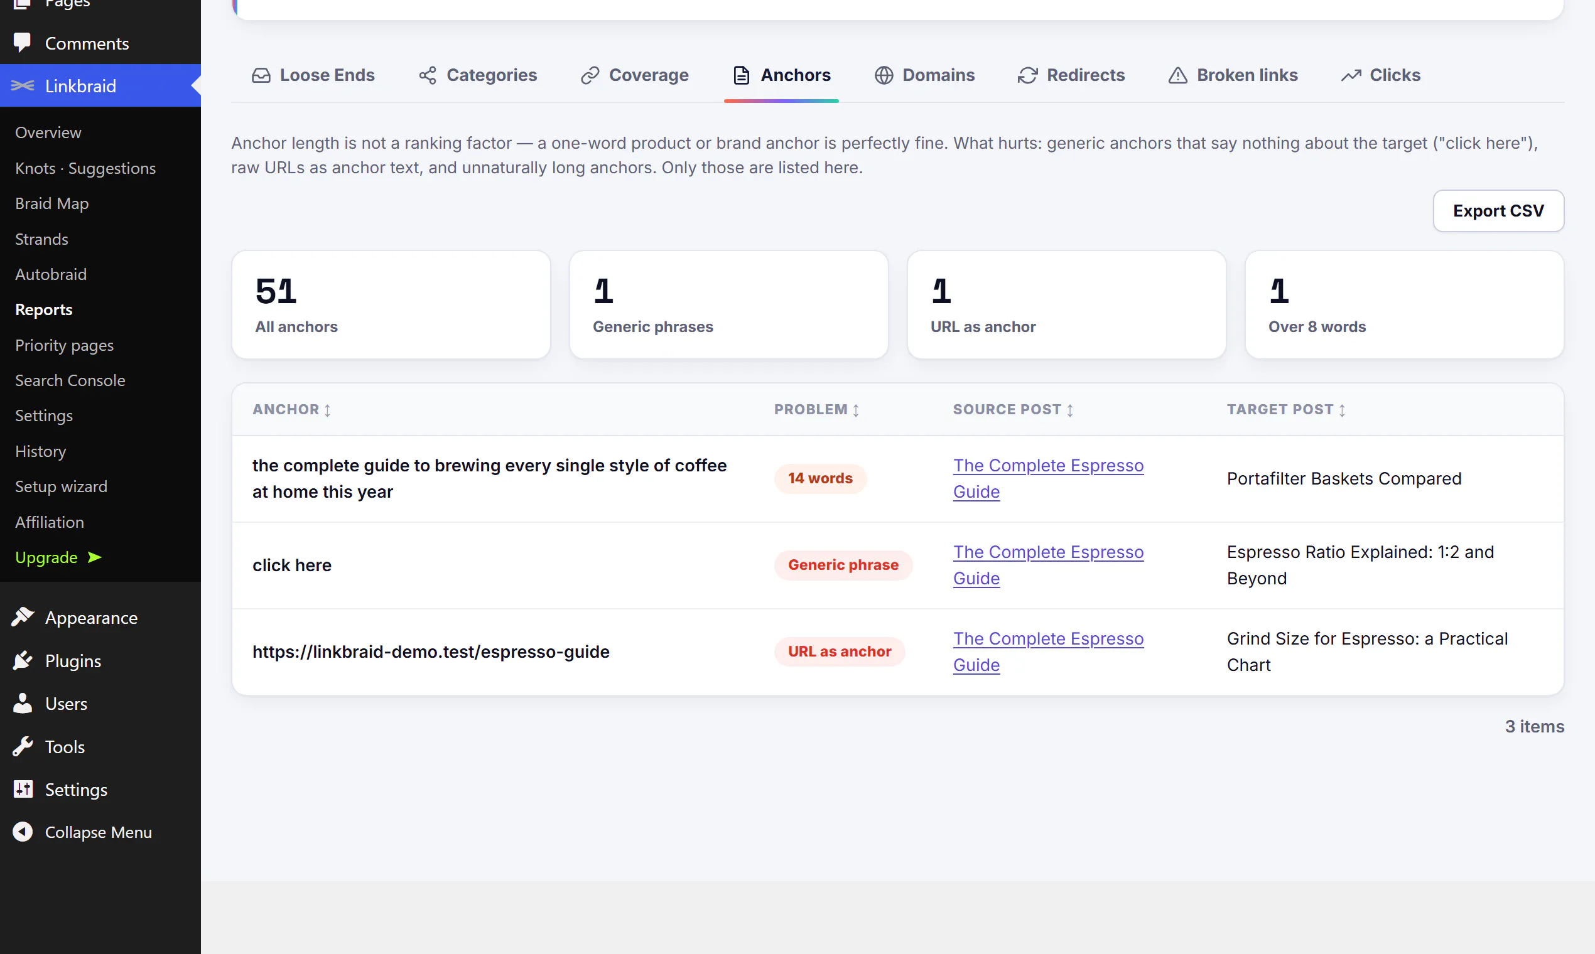Viewport: 1595px width, 954px height.
Task: Export anchors with Export CSV button
Action: [1498, 211]
